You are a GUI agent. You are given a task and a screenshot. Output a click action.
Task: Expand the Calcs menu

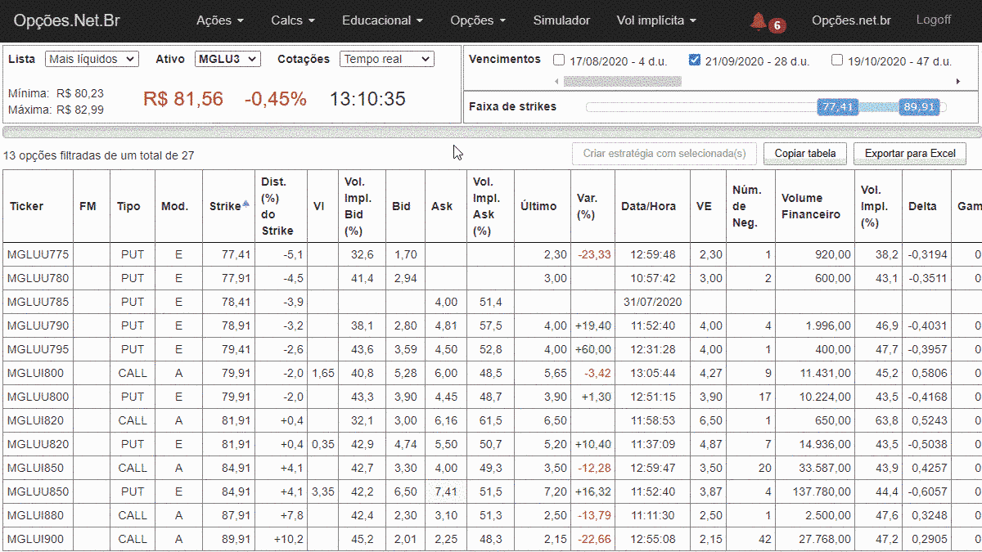292,20
